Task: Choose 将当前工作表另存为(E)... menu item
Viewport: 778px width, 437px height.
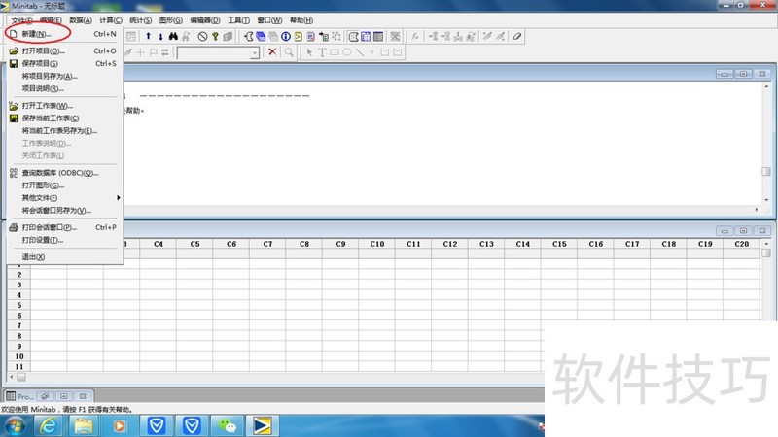Action: pos(65,131)
